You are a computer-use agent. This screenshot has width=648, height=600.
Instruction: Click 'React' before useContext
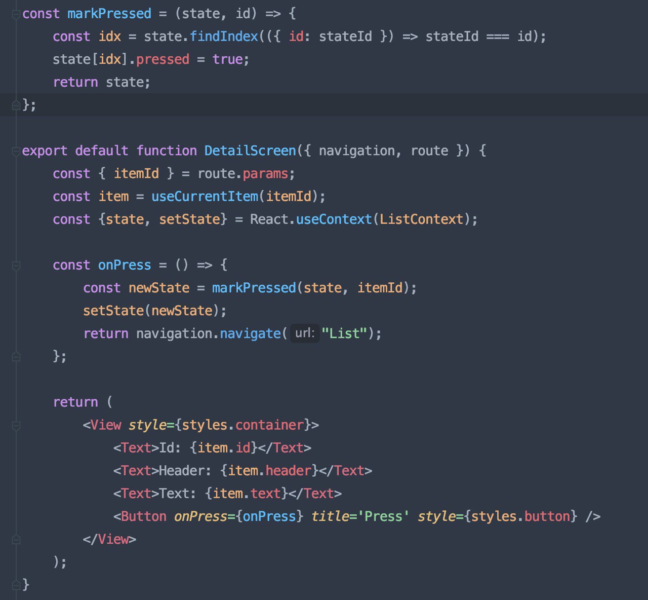269,219
